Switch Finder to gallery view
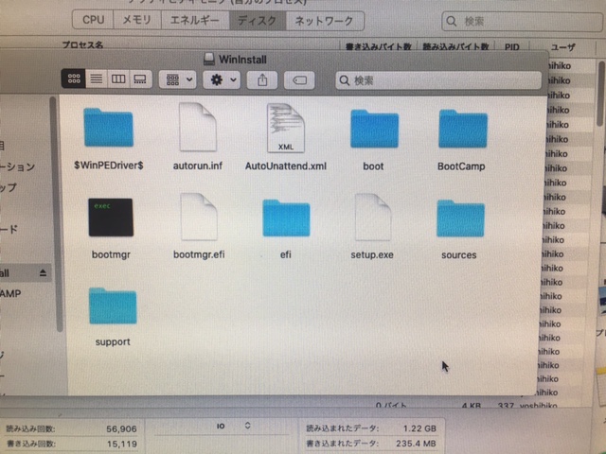 tap(140, 79)
